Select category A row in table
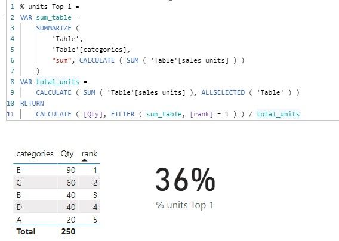The height and width of the screenshot is (241, 339). (57, 220)
